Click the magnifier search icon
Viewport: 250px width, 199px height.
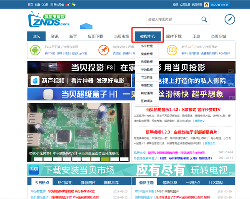(204, 20)
